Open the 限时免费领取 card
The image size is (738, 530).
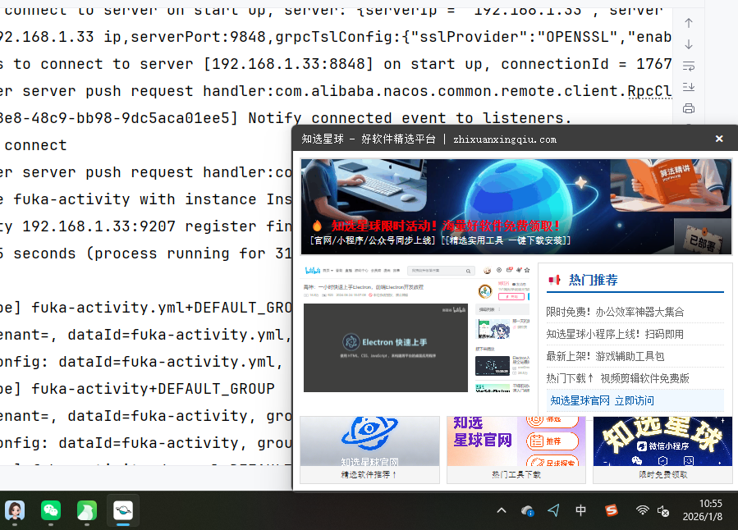[662, 450]
